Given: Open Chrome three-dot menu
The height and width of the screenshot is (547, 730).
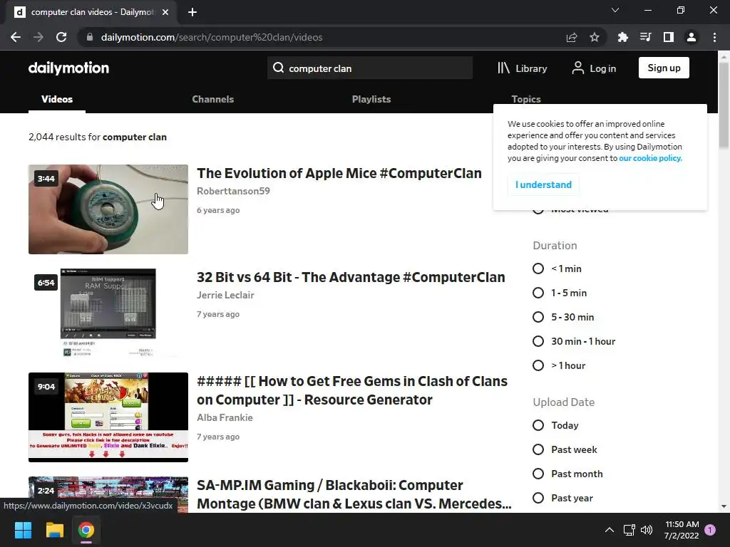Looking at the screenshot, I should (714, 37).
